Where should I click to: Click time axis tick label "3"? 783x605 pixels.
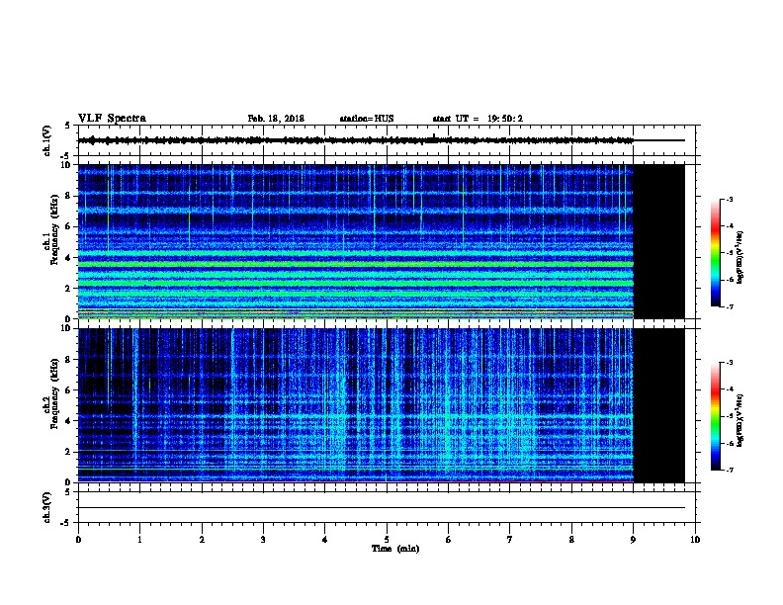[x=263, y=540]
